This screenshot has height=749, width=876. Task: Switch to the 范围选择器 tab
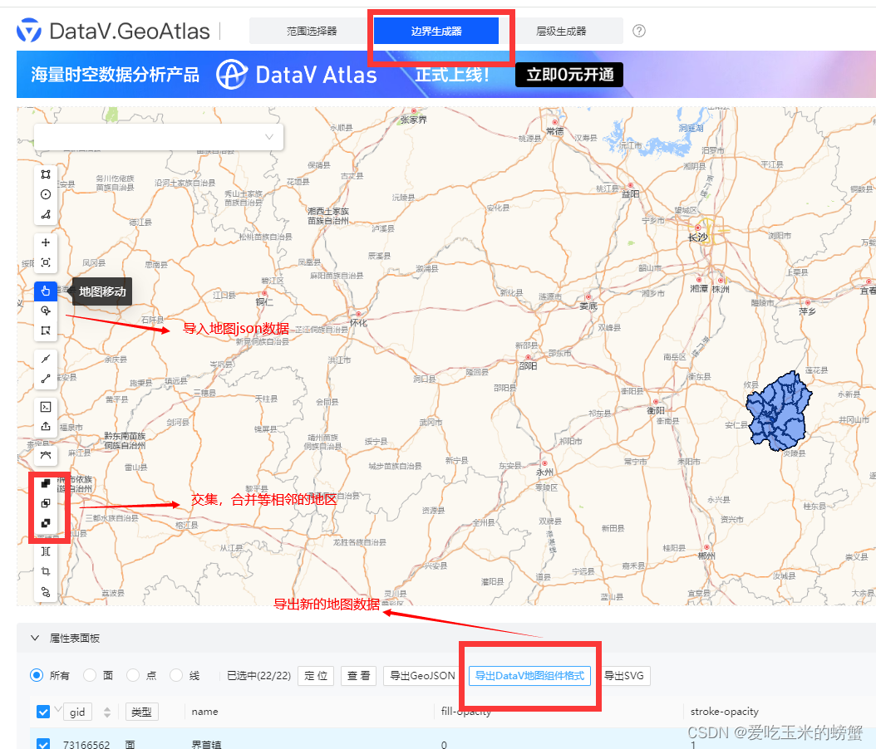(312, 31)
